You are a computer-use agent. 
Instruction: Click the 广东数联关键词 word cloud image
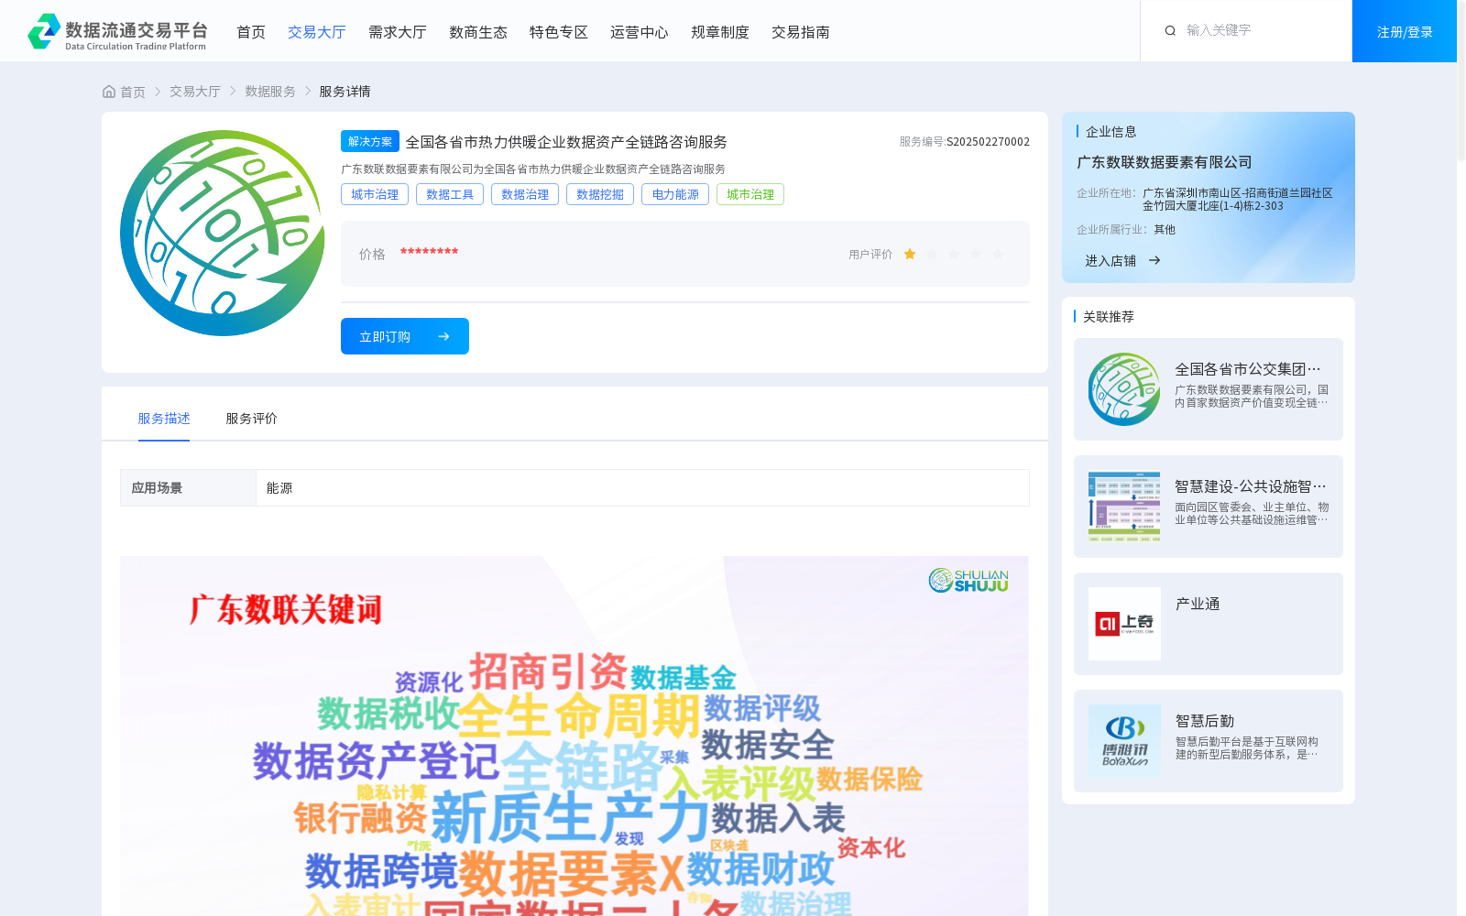(574, 736)
